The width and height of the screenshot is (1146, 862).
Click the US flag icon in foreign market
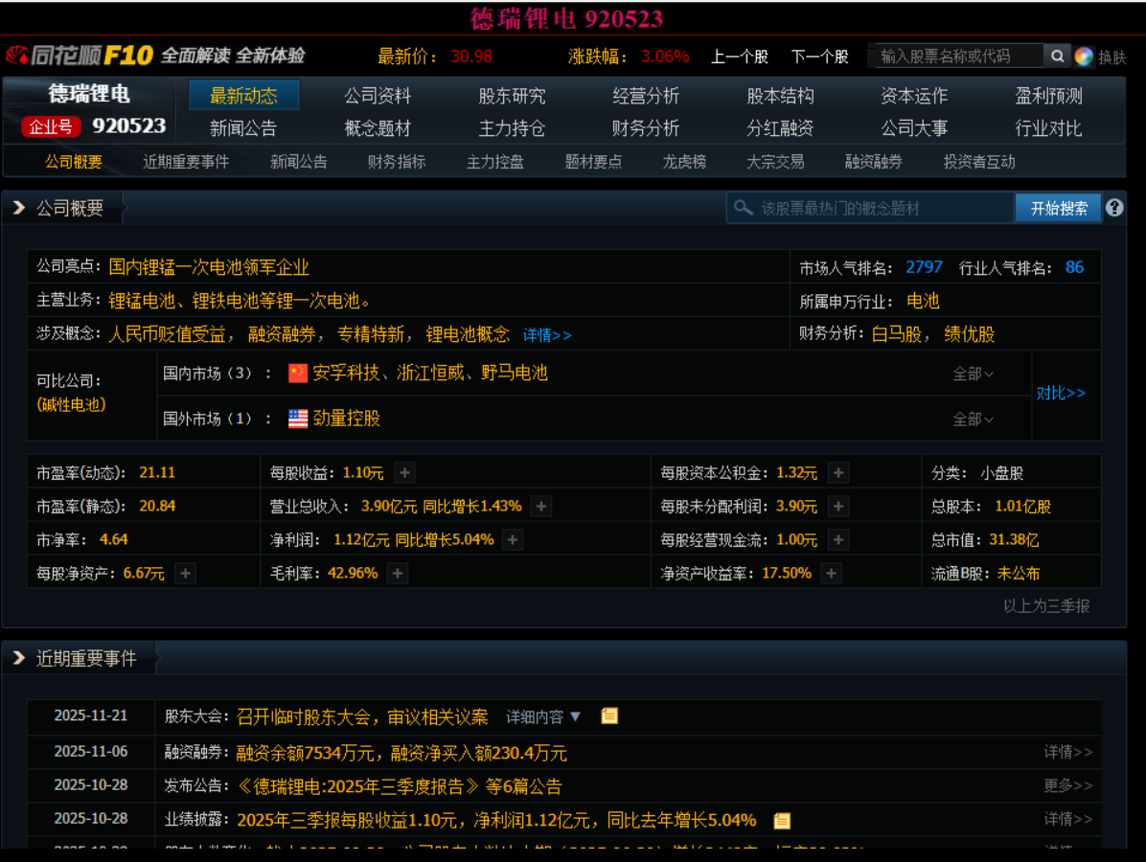point(297,419)
